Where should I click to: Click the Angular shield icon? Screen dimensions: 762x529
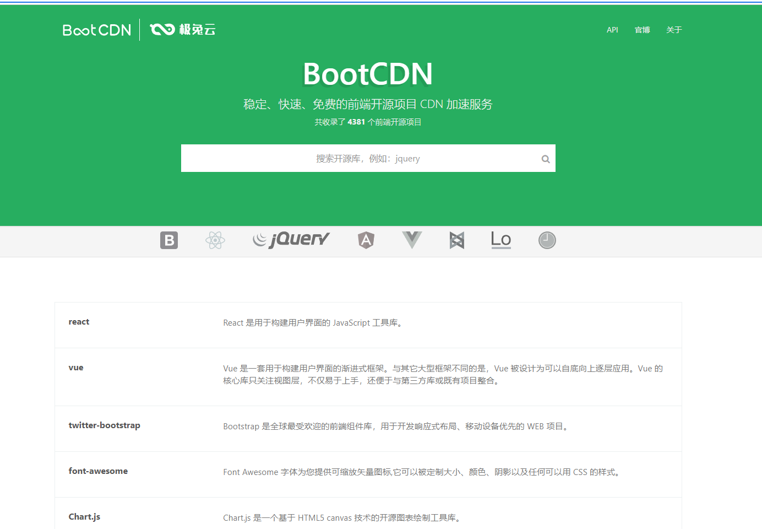click(366, 240)
